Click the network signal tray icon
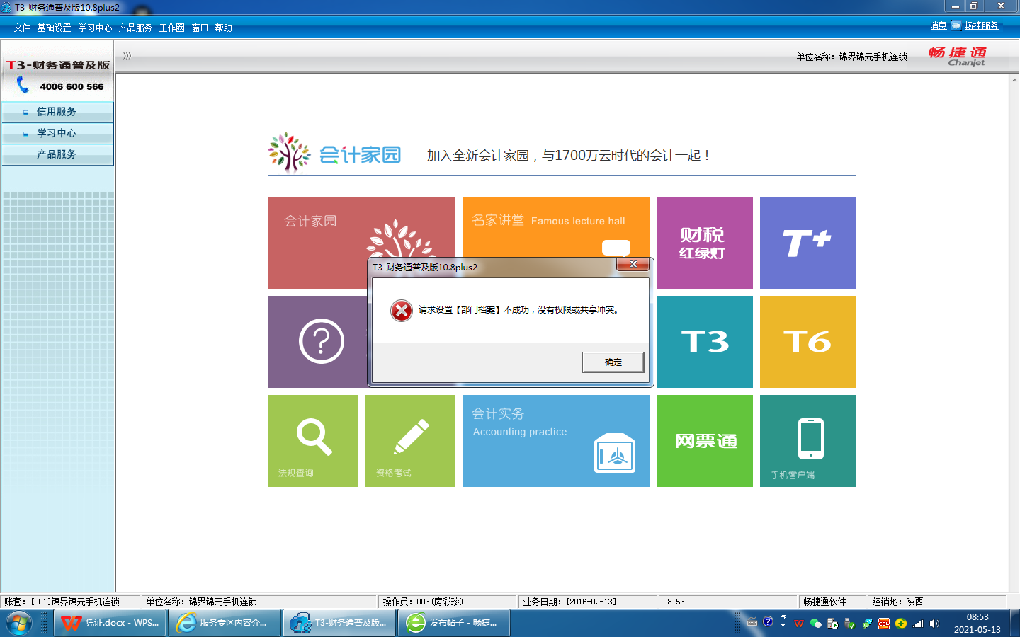This screenshot has height=637, width=1020. click(918, 624)
